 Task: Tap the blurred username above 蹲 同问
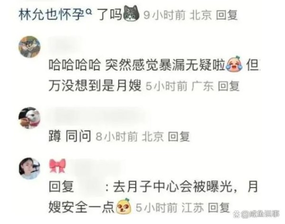point(100,116)
